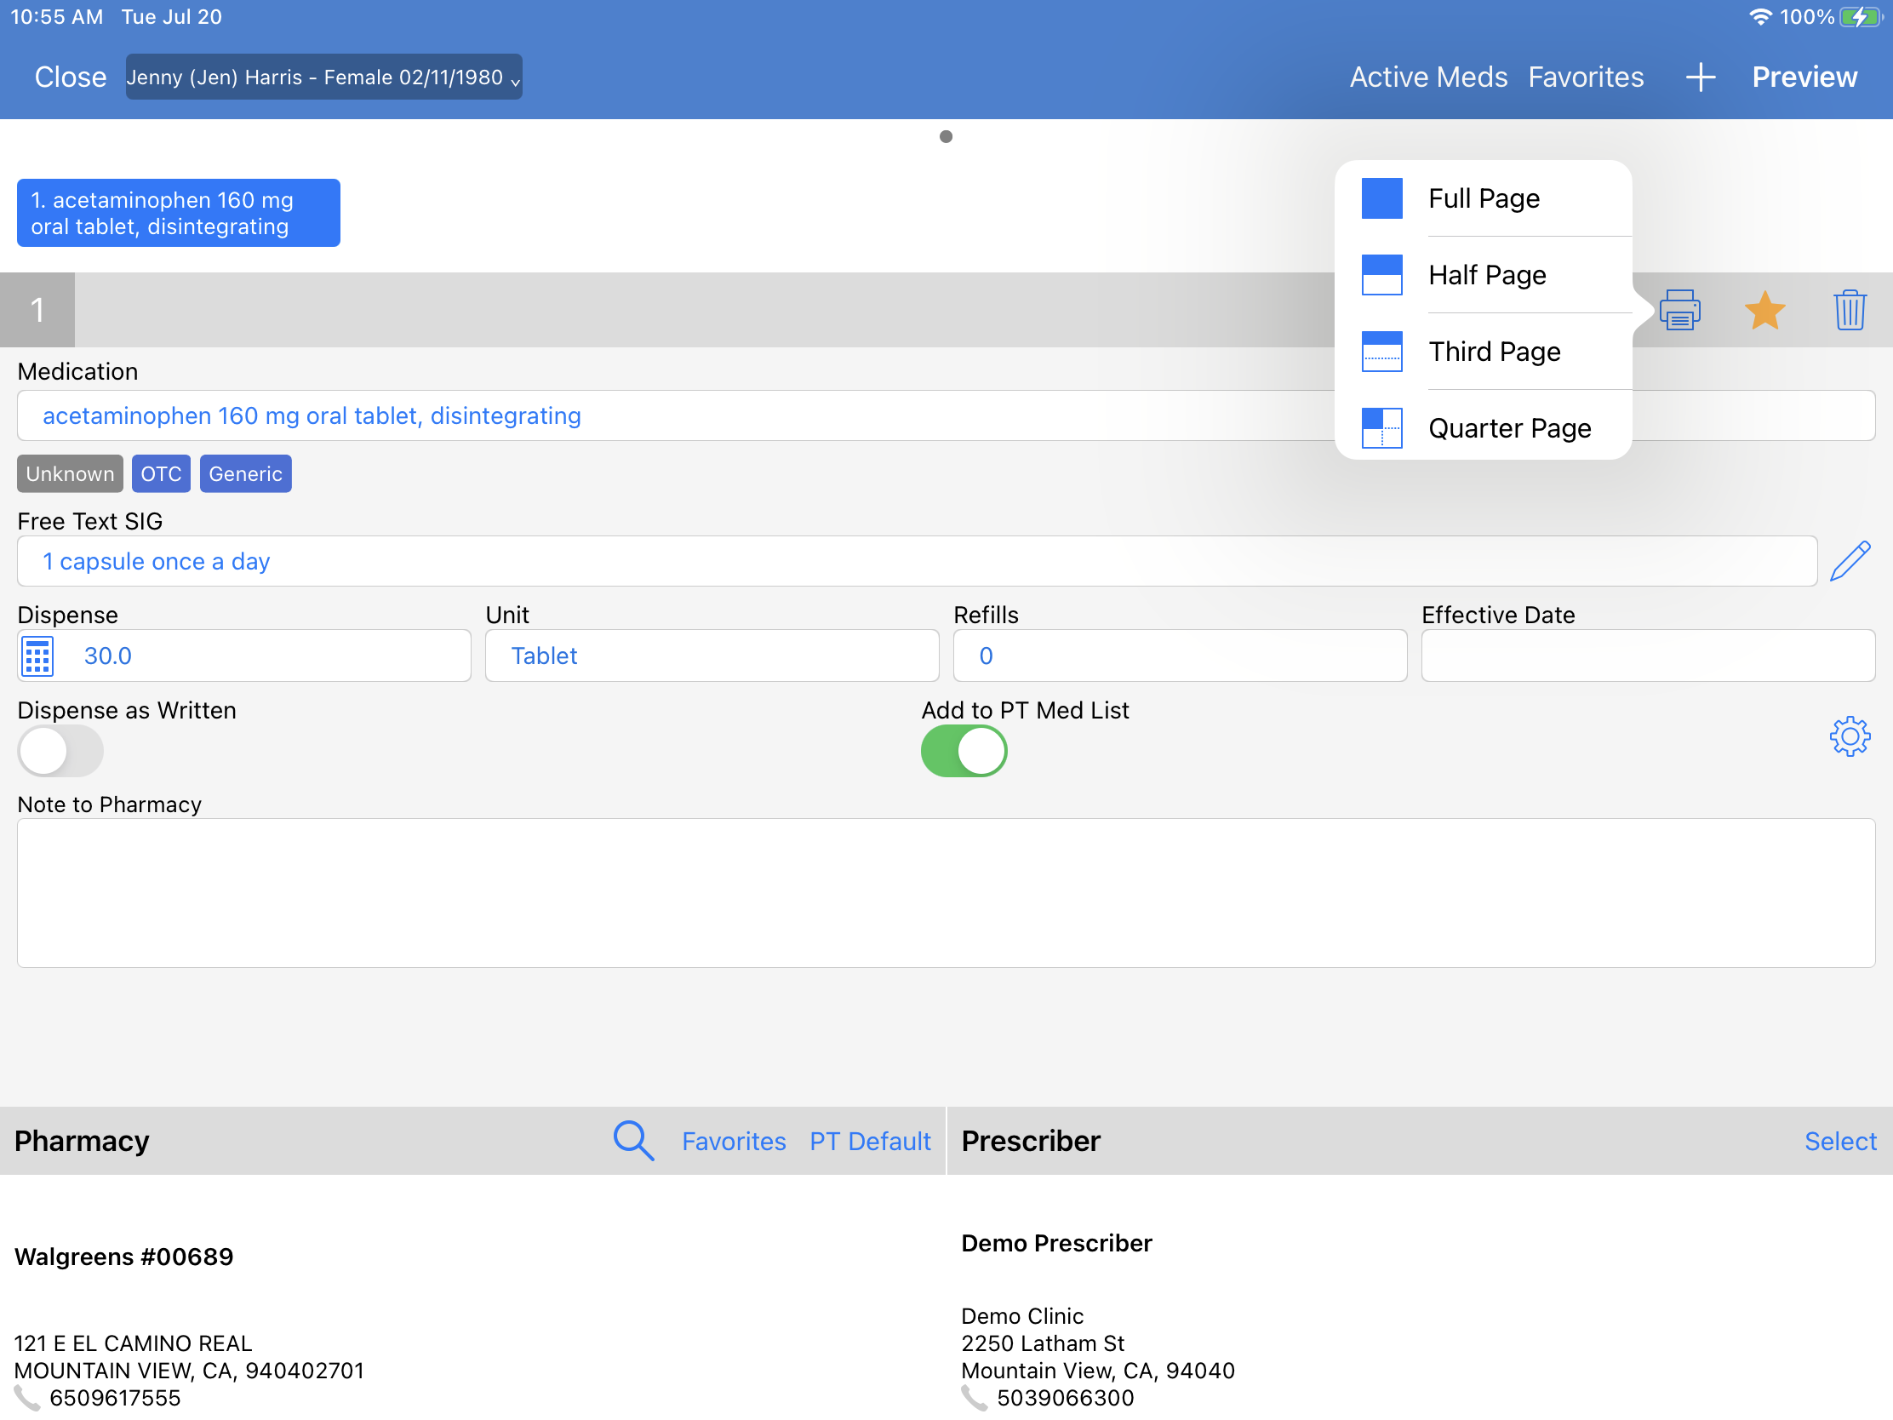Image resolution: width=1893 pixels, height=1420 pixels.
Task: Edit the Free Text SIG field
Action: (x=917, y=562)
